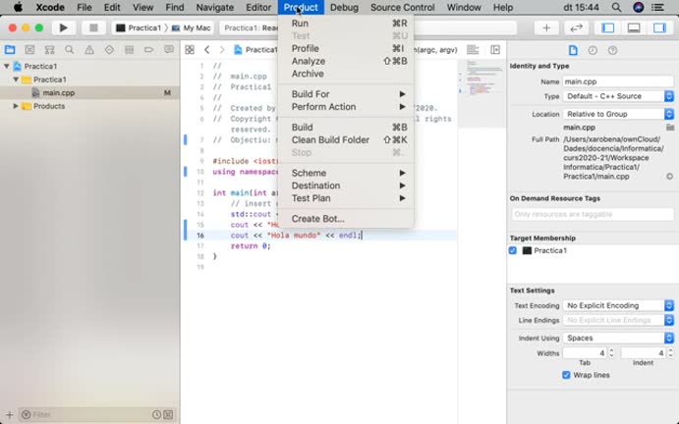Add editor on right icon

tap(495, 50)
